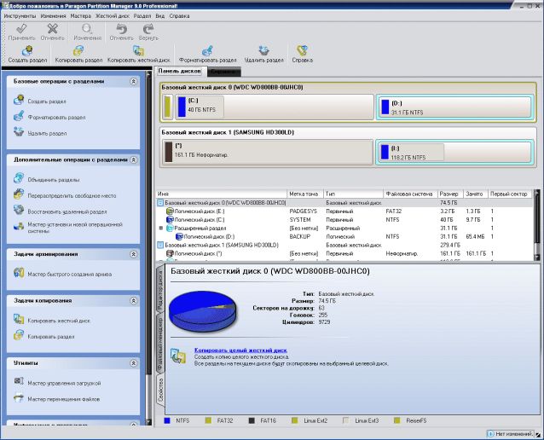The width and height of the screenshot is (544, 440).
Task: Click Перераспределить свободное место icon
Action: tap(19, 194)
